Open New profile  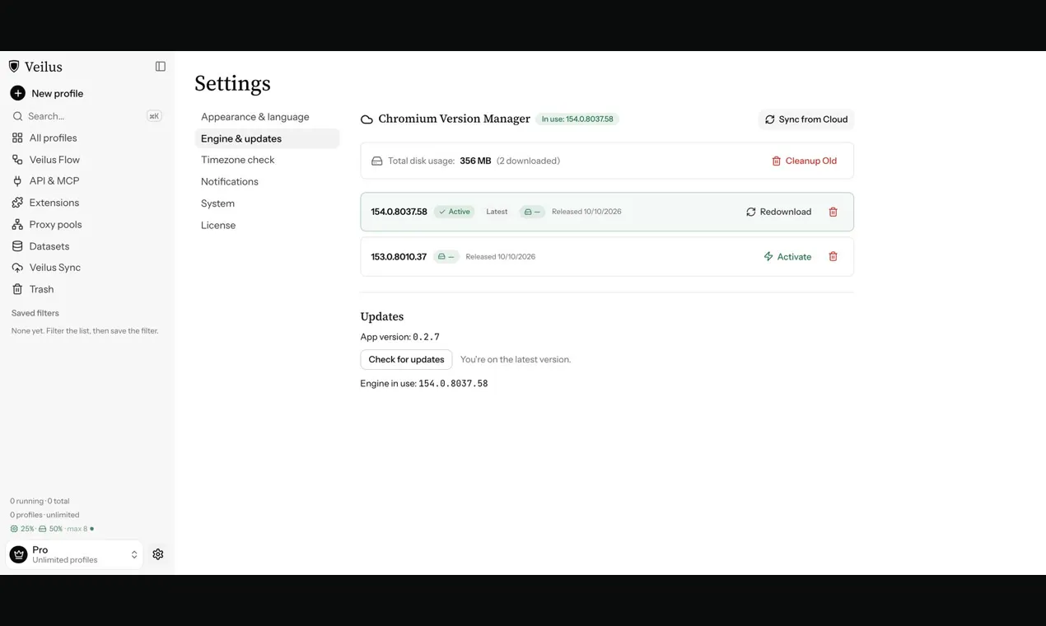tap(57, 93)
